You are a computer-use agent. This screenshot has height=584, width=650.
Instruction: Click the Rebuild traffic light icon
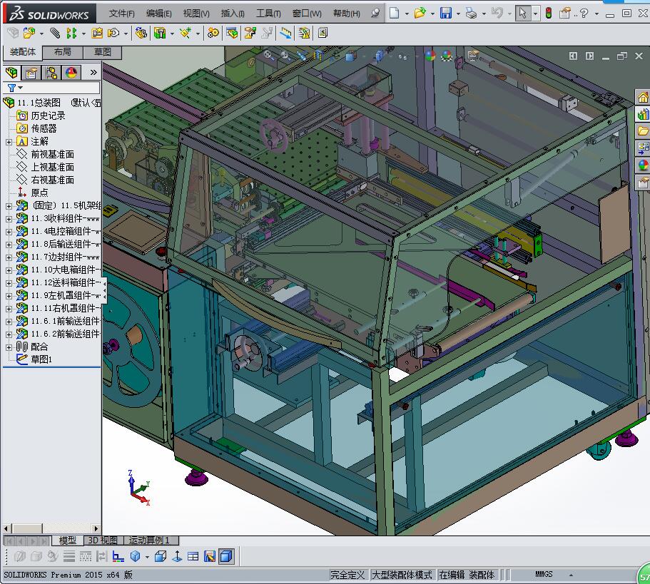[548, 13]
